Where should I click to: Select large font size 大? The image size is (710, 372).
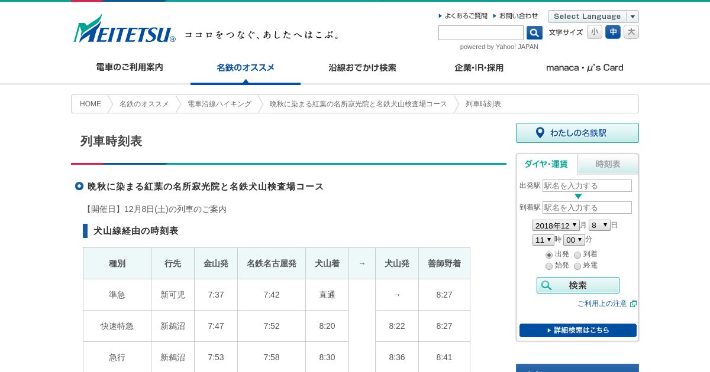click(631, 32)
